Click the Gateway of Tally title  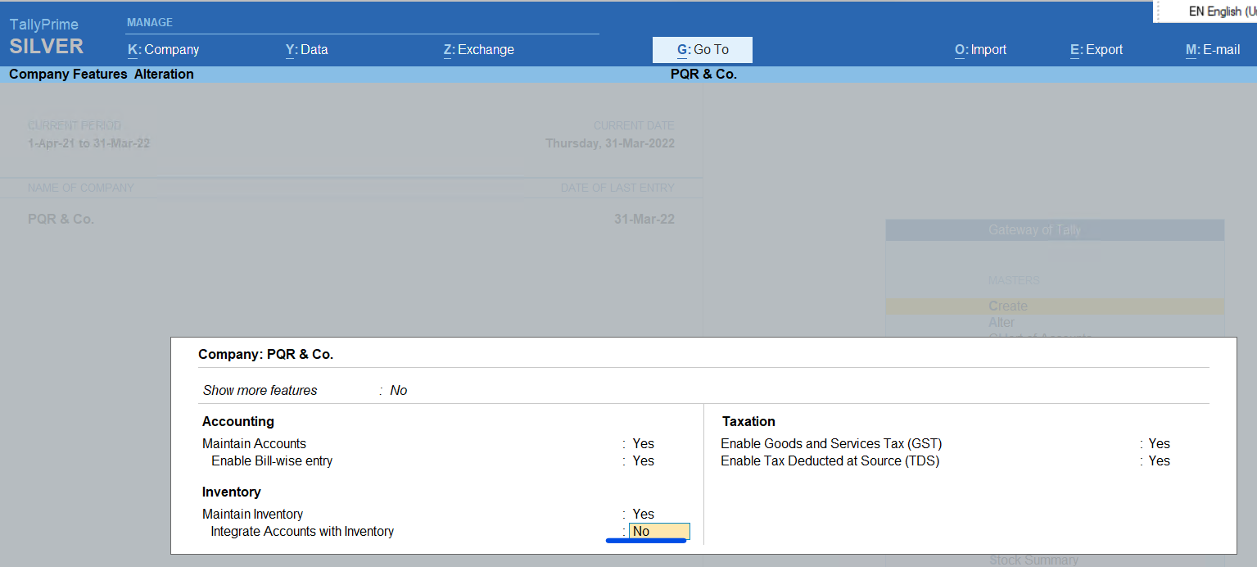point(1035,230)
